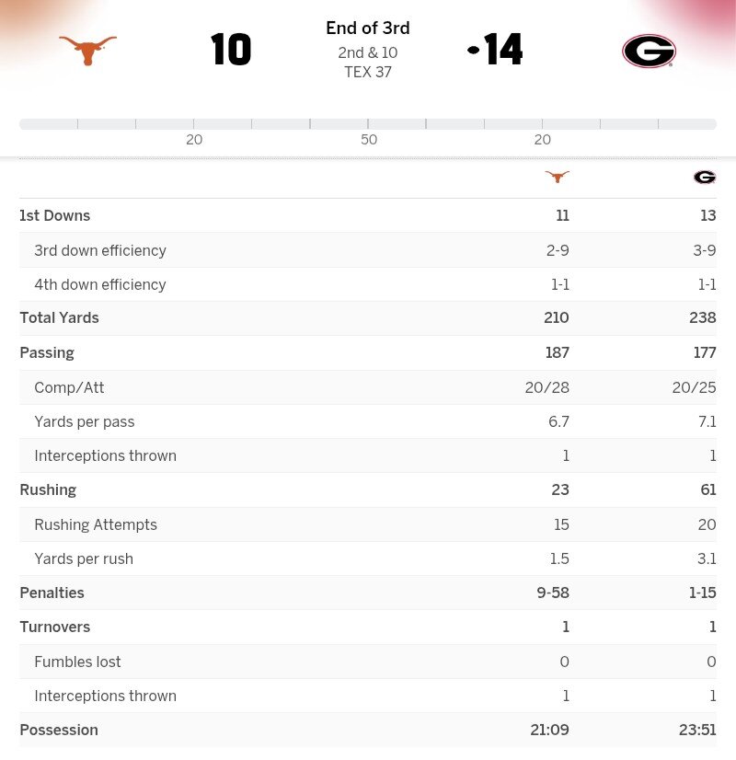Select the 1st Downs stat row
The width and height of the screenshot is (736, 760).
point(55,215)
